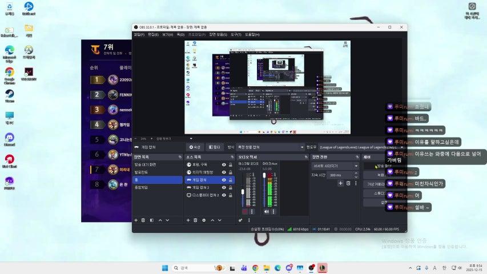
Task: Toggle lock on 디스플레이 캡쳐 2 source
Action: 230,195
